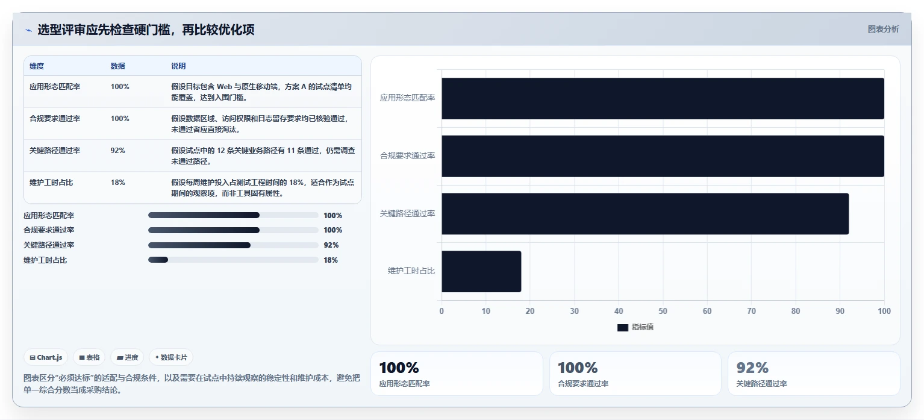Click the 92% value in the table
The height and width of the screenshot is (420, 924).
tap(118, 151)
